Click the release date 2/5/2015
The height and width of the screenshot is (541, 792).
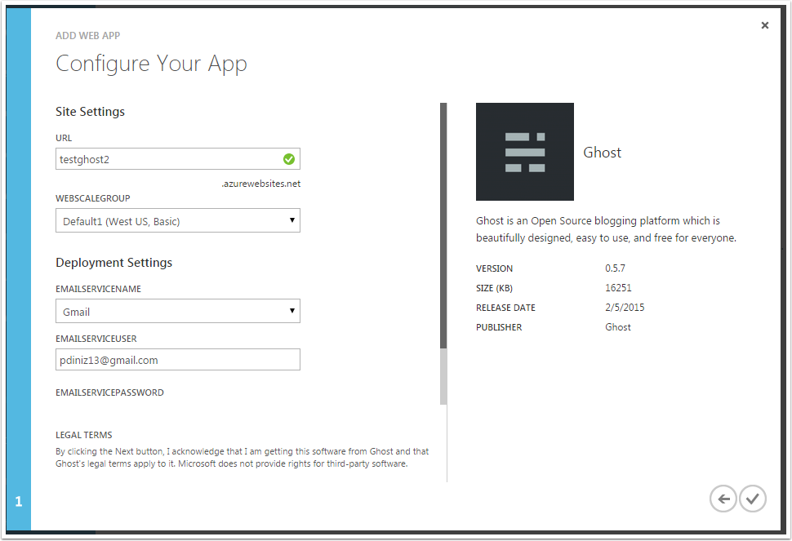point(625,308)
